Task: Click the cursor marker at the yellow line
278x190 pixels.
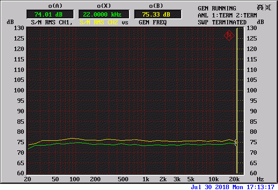Action: click(x=236, y=142)
